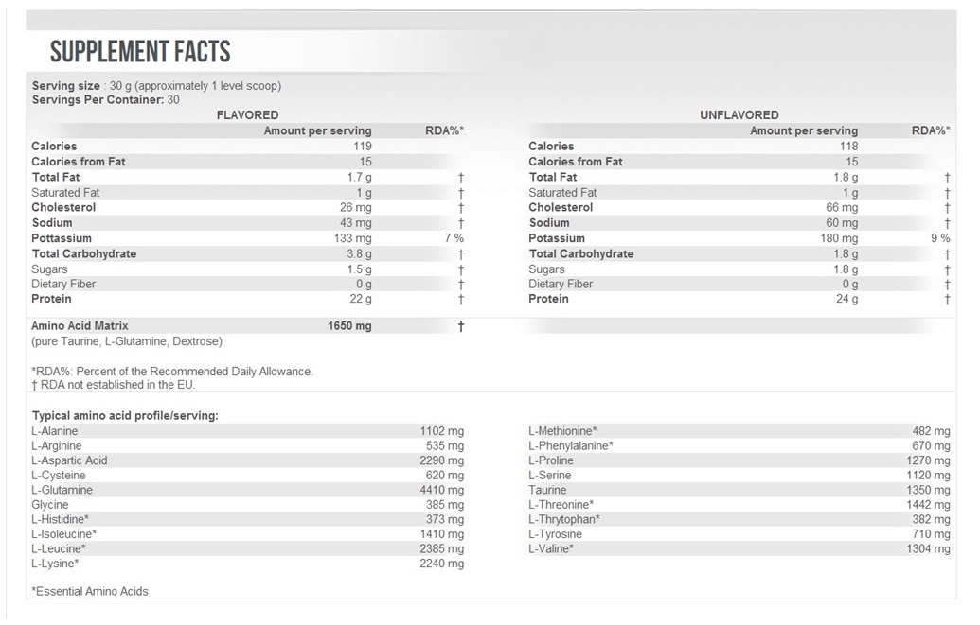The image size is (980, 625).
Task: Click the 1650 mg amino matrix value
Action: [x=349, y=326]
